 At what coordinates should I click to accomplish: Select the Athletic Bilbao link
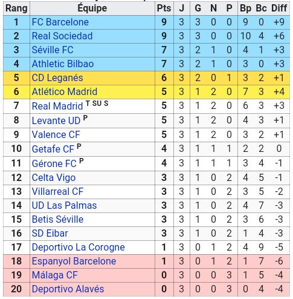63,64
